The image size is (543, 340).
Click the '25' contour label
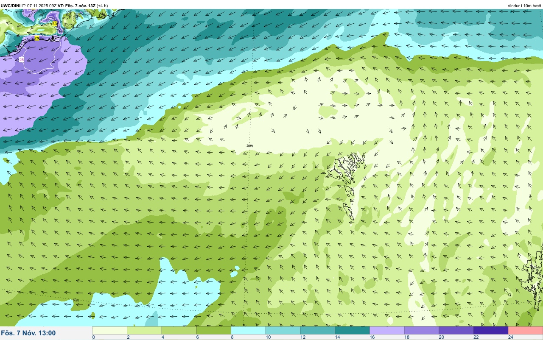click(x=22, y=60)
